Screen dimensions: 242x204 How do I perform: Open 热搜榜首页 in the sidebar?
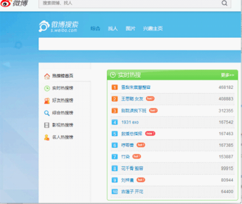click(x=62, y=76)
